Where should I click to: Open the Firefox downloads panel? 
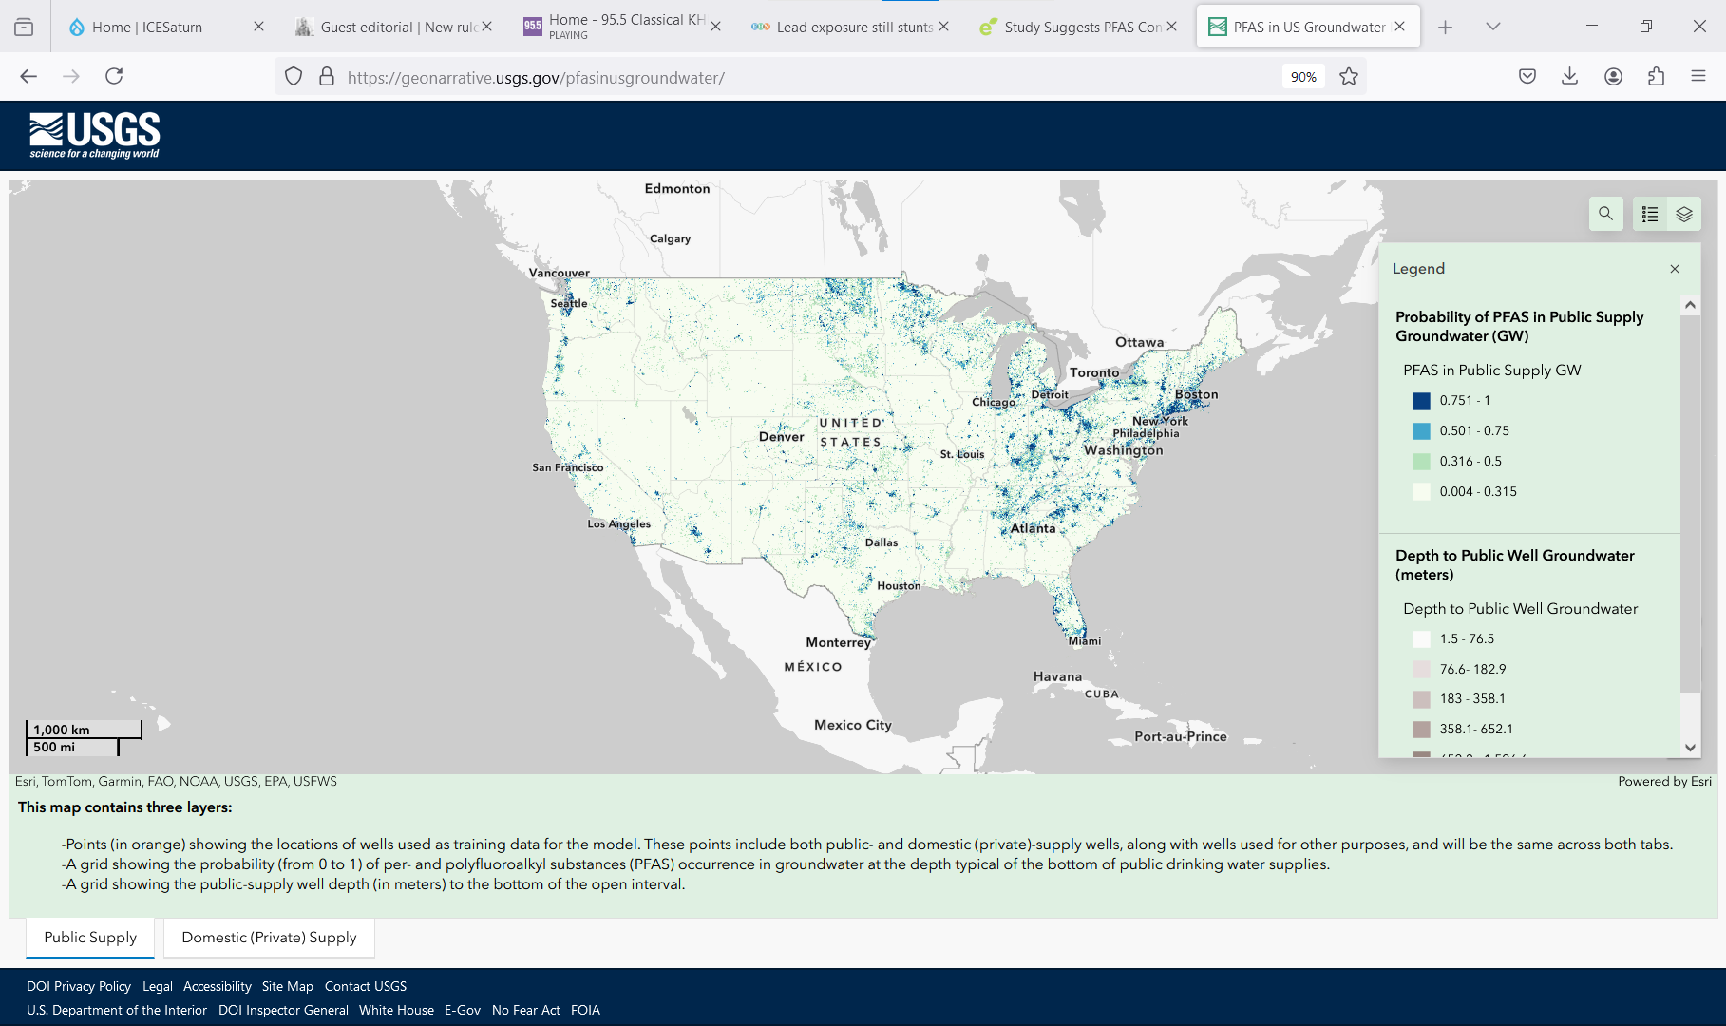pos(1569,76)
